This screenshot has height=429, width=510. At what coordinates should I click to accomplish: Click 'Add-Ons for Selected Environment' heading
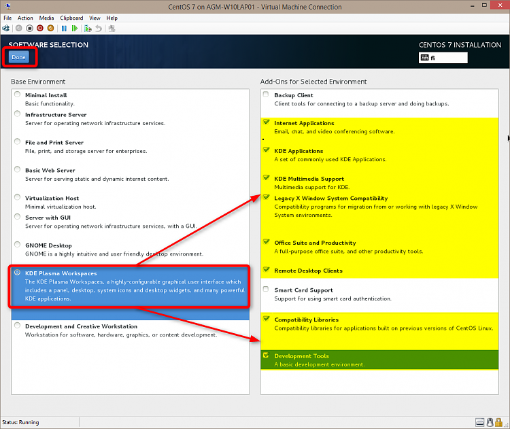pyautogui.click(x=313, y=82)
